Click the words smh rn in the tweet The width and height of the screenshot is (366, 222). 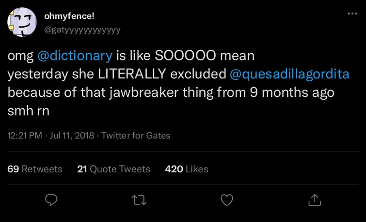point(29,110)
